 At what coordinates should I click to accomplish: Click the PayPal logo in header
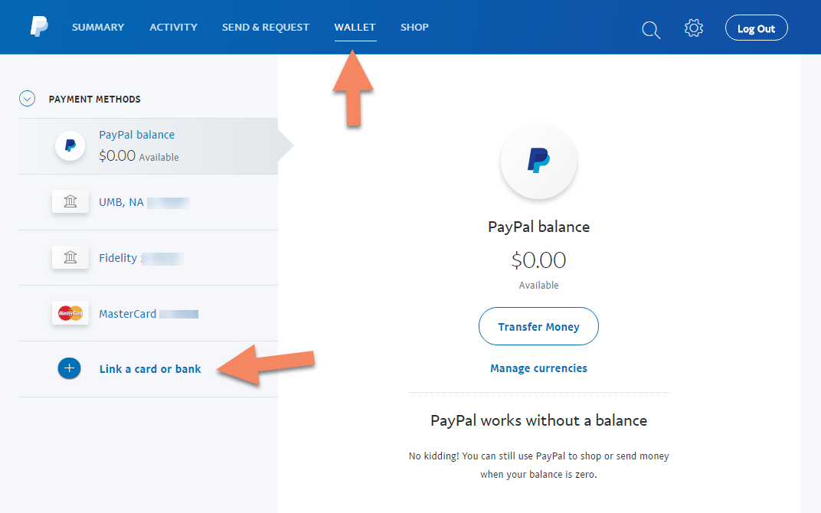pyautogui.click(x=39, y=27)
